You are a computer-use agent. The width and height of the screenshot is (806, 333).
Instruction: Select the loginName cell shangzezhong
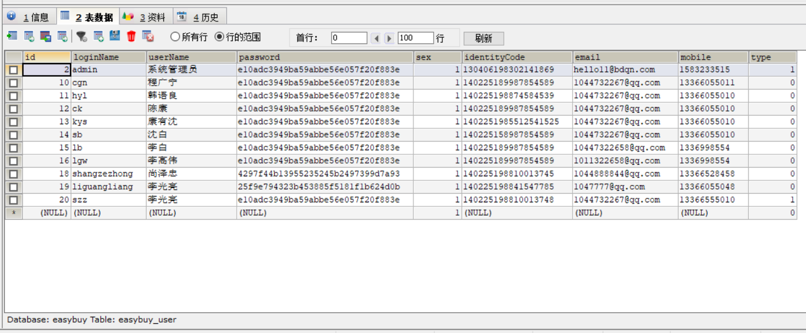(108, 174)
